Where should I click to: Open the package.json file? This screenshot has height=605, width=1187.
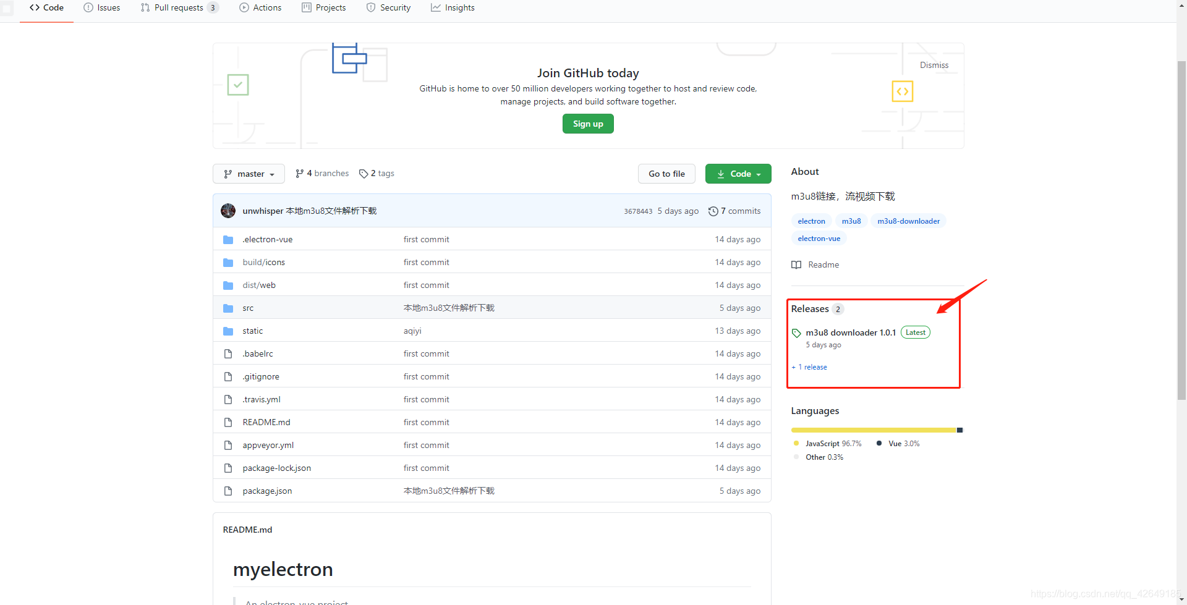(x=267, y=491)
